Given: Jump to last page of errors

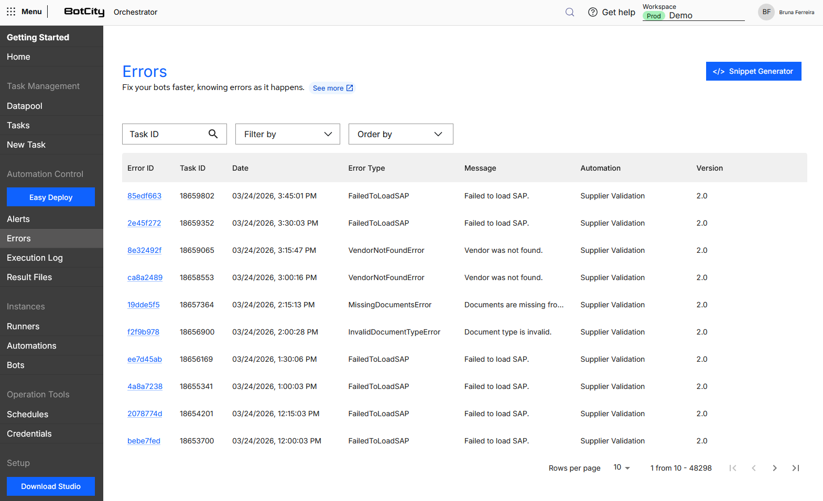Looking at the screenshot, I should point(795,468).
